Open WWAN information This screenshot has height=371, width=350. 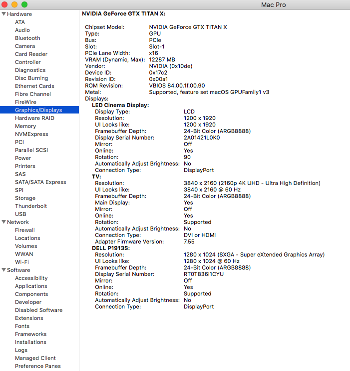click(24, 254)
